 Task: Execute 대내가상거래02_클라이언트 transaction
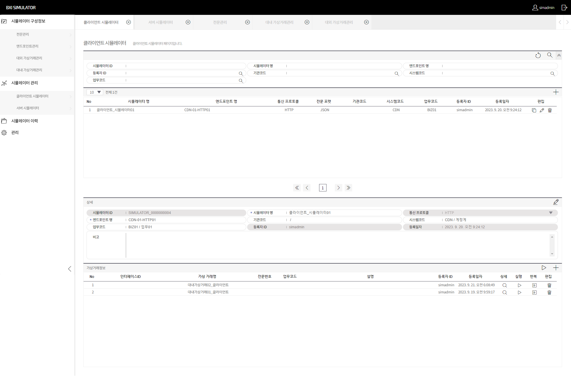520,285
